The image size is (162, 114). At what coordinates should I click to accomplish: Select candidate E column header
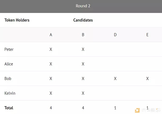(147, 35)
